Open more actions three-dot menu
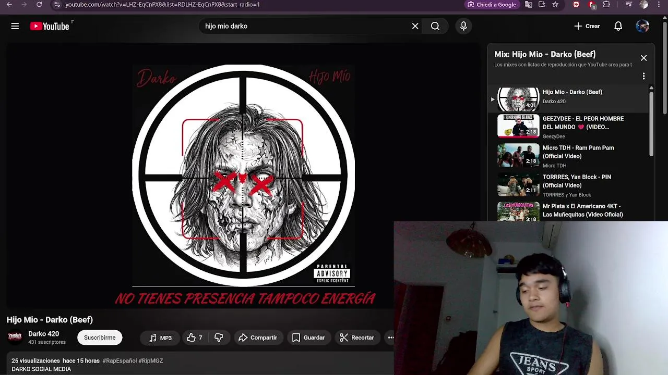 point(390,337)
